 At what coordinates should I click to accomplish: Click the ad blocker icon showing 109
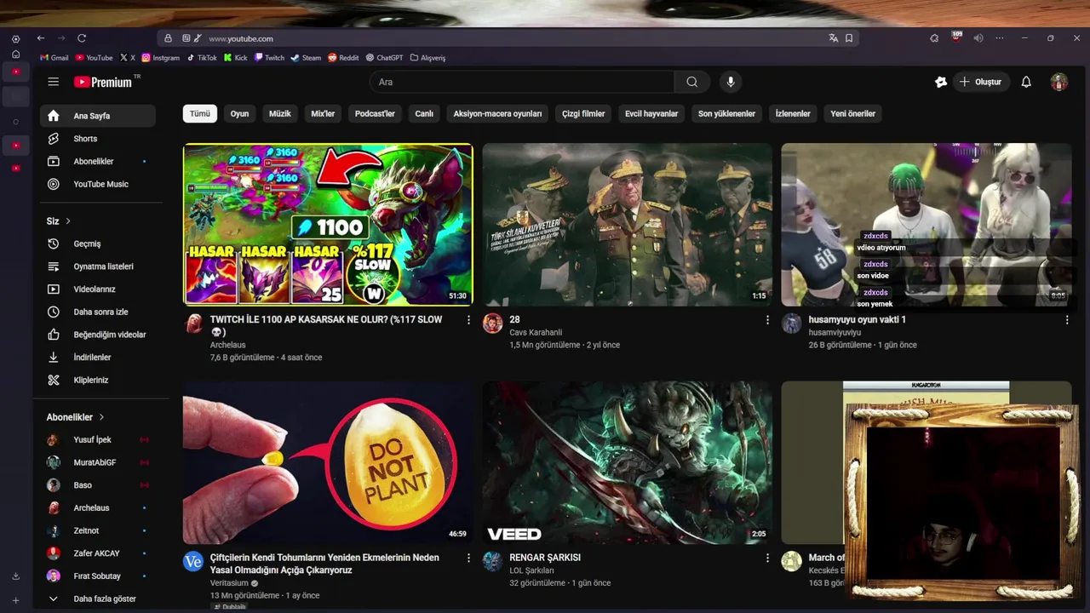coord(956,37)
